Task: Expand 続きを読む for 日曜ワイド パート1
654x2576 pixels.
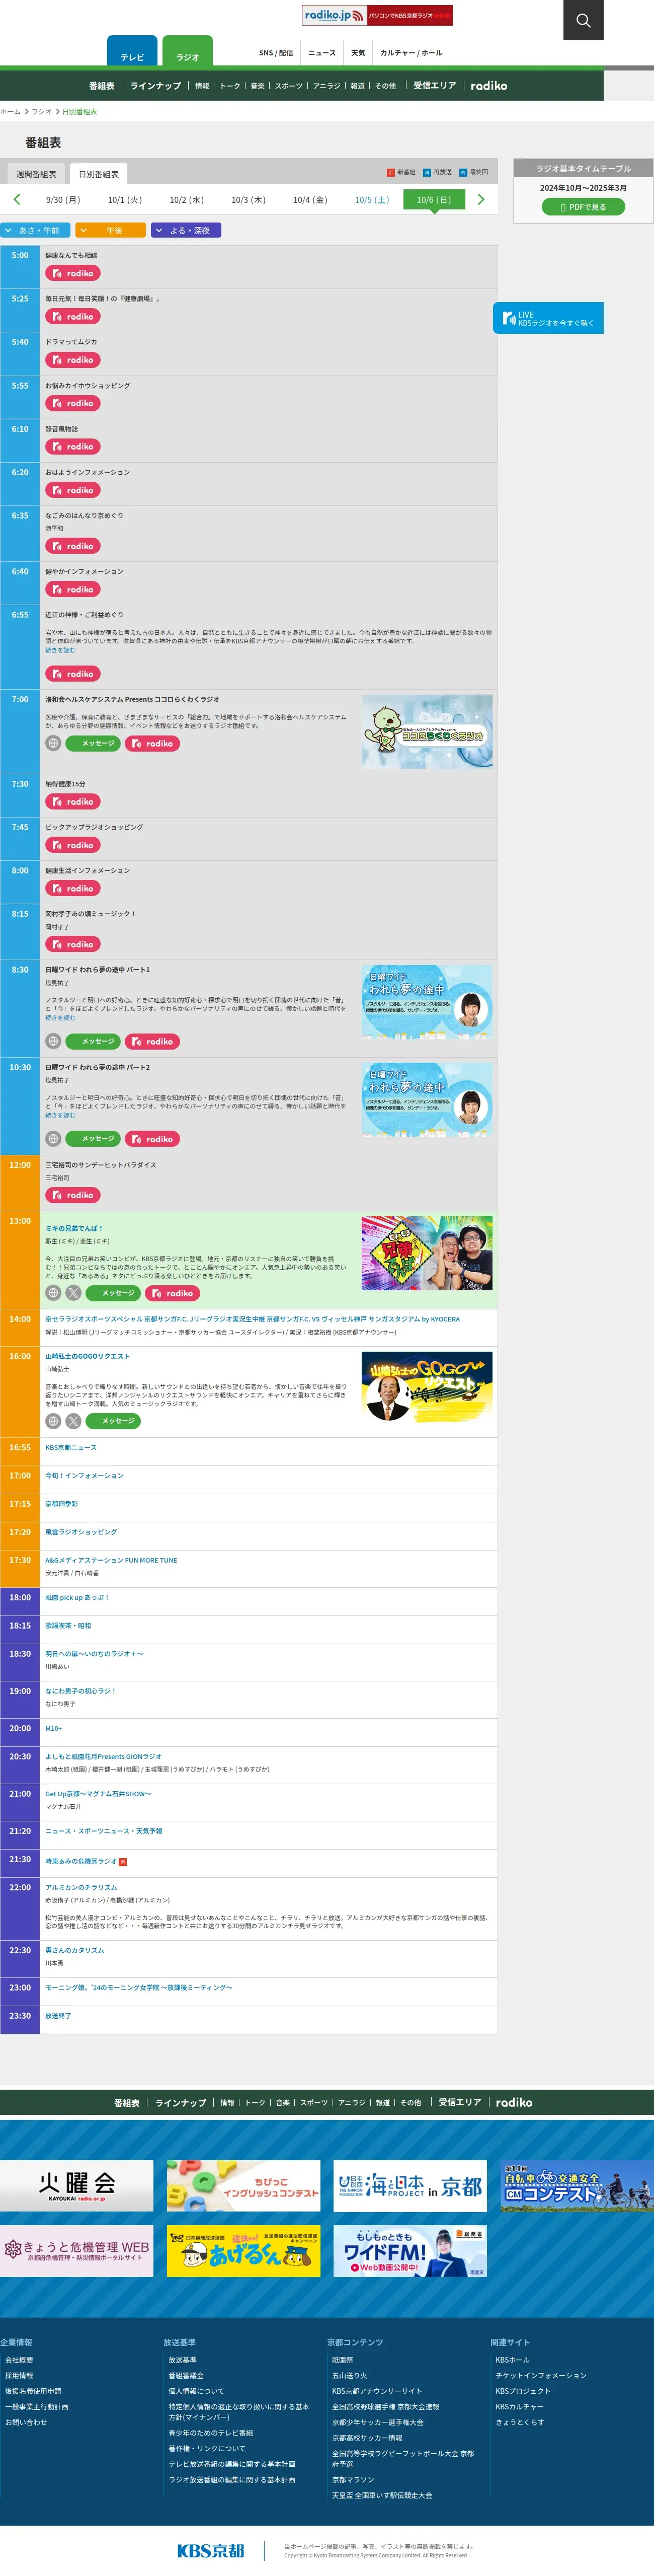Action: pyautogui.click(x=60, y=1018)
